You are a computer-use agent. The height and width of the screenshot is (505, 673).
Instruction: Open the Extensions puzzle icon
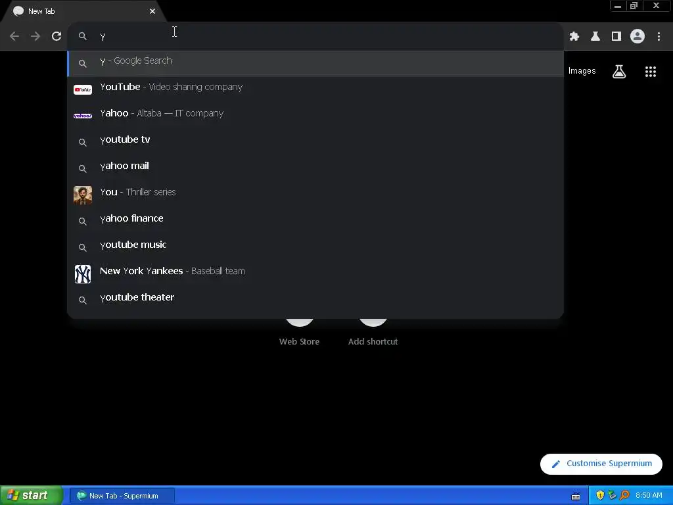[574, 37]
